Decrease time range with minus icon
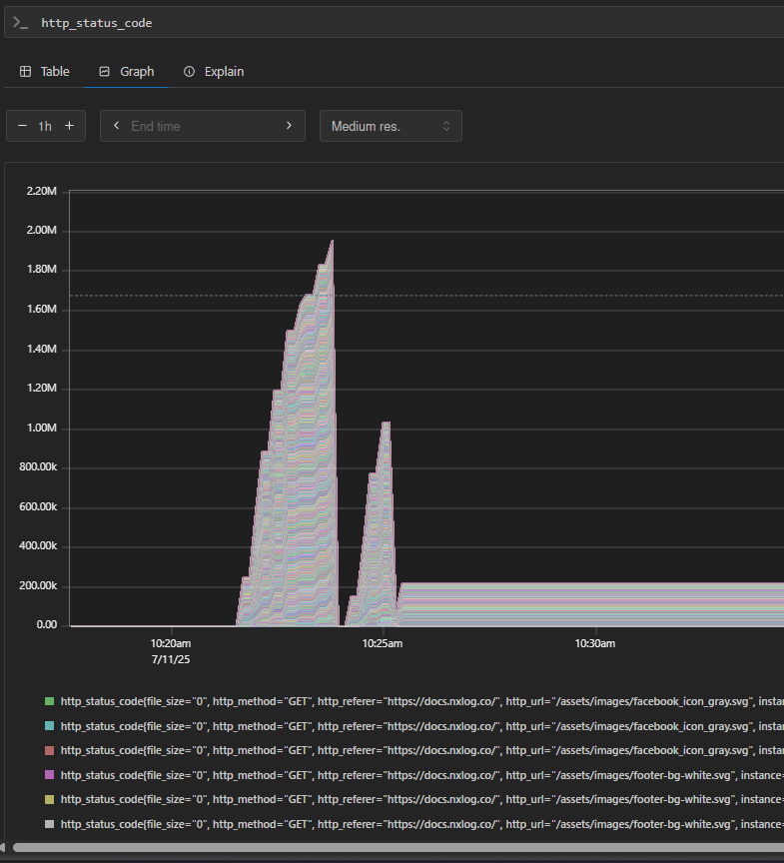The image size is (784, 863). click(x=22, y=126)
